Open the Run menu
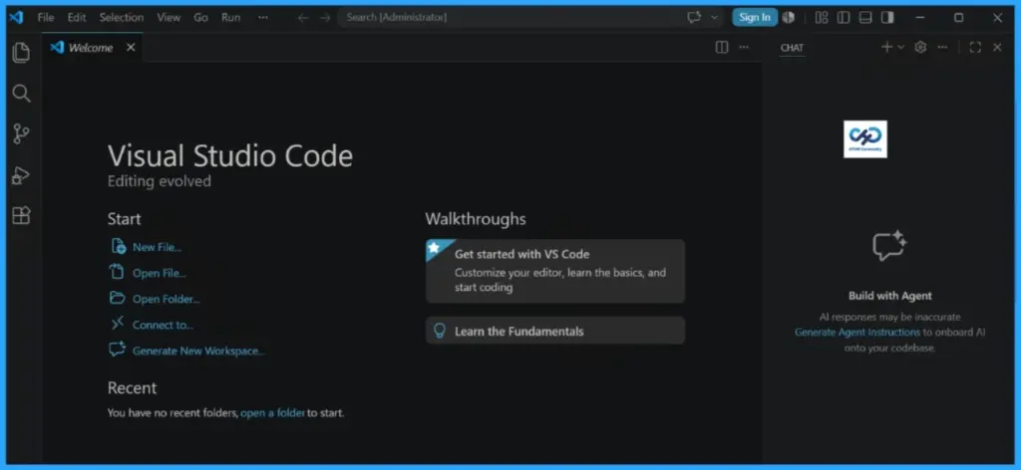The image size is (1021, 470). [x=230, y=18]
